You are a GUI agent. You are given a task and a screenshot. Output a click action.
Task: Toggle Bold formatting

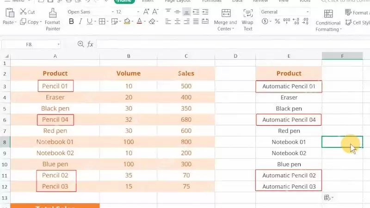pos(71,22)
